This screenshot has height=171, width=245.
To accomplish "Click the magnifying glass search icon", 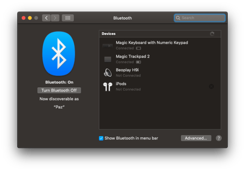I will pos(178,18).
